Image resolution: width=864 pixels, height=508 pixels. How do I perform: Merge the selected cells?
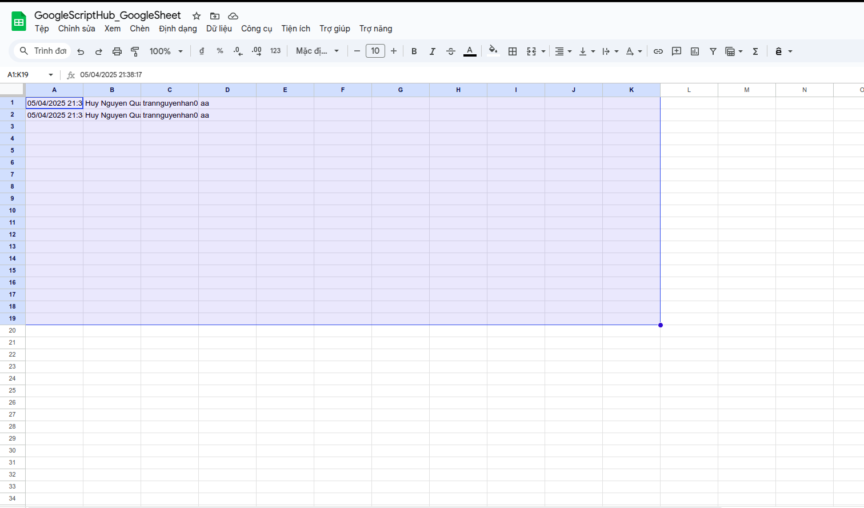coord(531,51)
